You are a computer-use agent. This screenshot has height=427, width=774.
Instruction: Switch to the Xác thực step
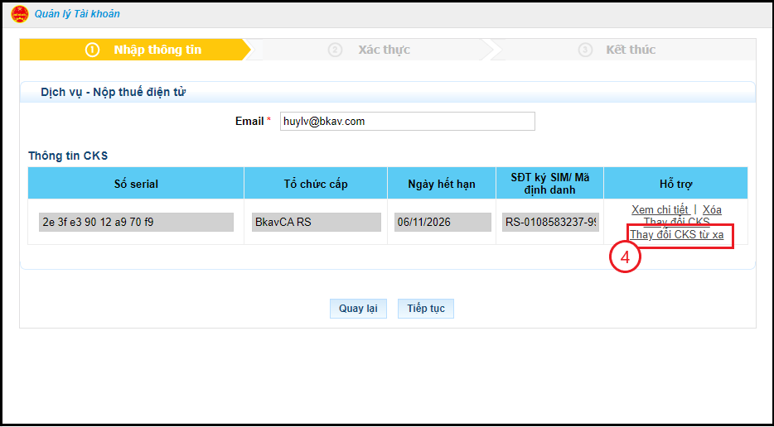tap(384, 50)
